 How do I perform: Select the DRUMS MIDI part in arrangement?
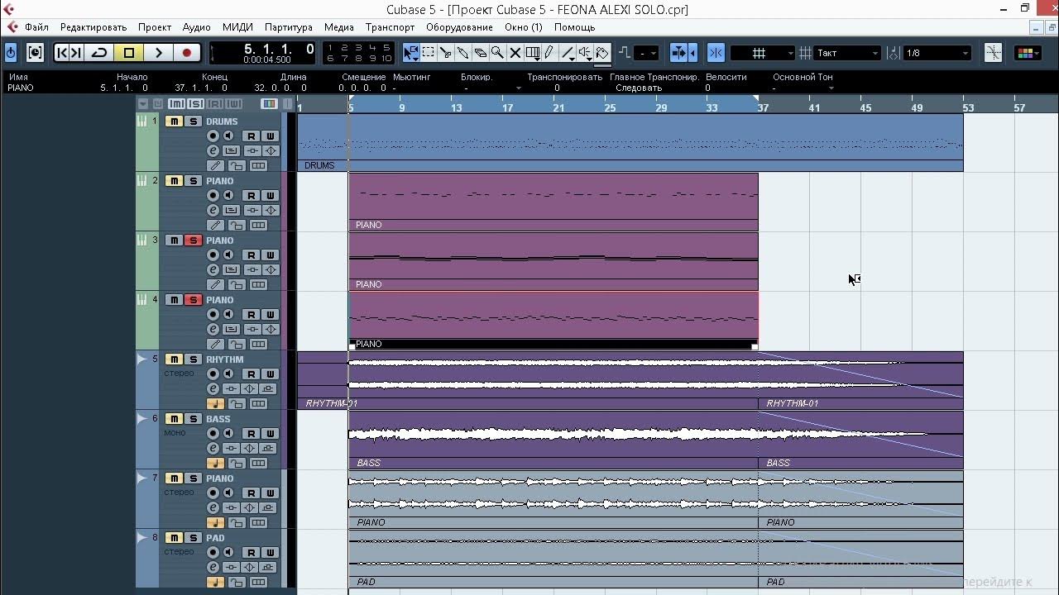tap(630, 142)
